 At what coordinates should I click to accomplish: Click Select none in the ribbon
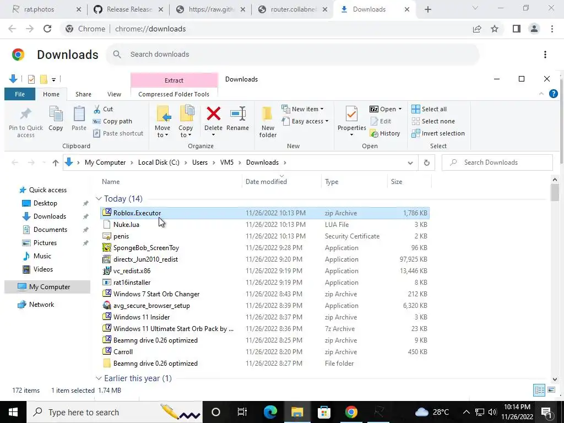click(x=433, y=121)
